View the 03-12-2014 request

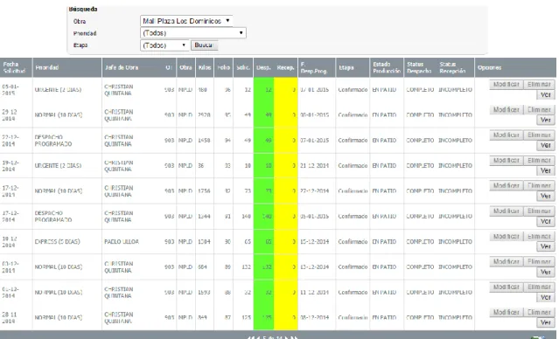546,272
